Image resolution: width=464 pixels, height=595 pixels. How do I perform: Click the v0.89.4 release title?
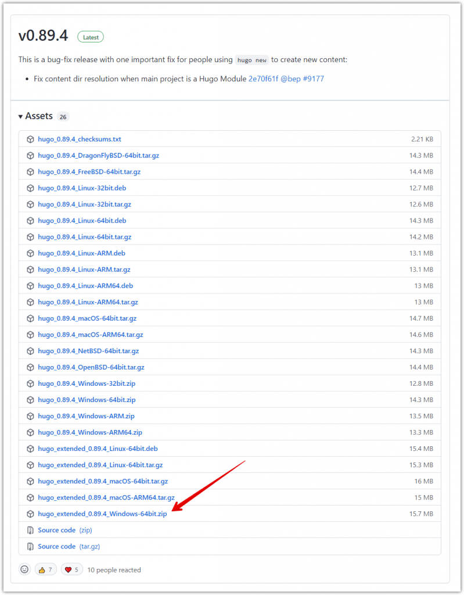pyautogui.click(x=43, y=35)
